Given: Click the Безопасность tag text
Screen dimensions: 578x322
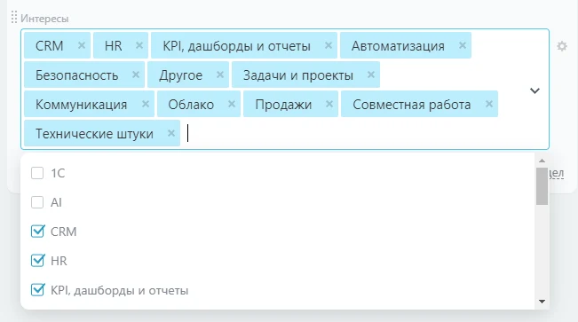Looking at the screenshot, I should [76, 75].
